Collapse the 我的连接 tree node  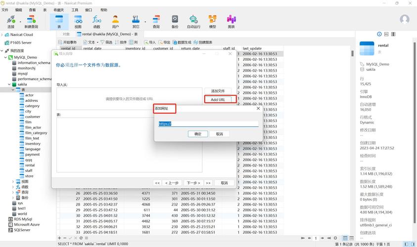click(x=2, y=50)
